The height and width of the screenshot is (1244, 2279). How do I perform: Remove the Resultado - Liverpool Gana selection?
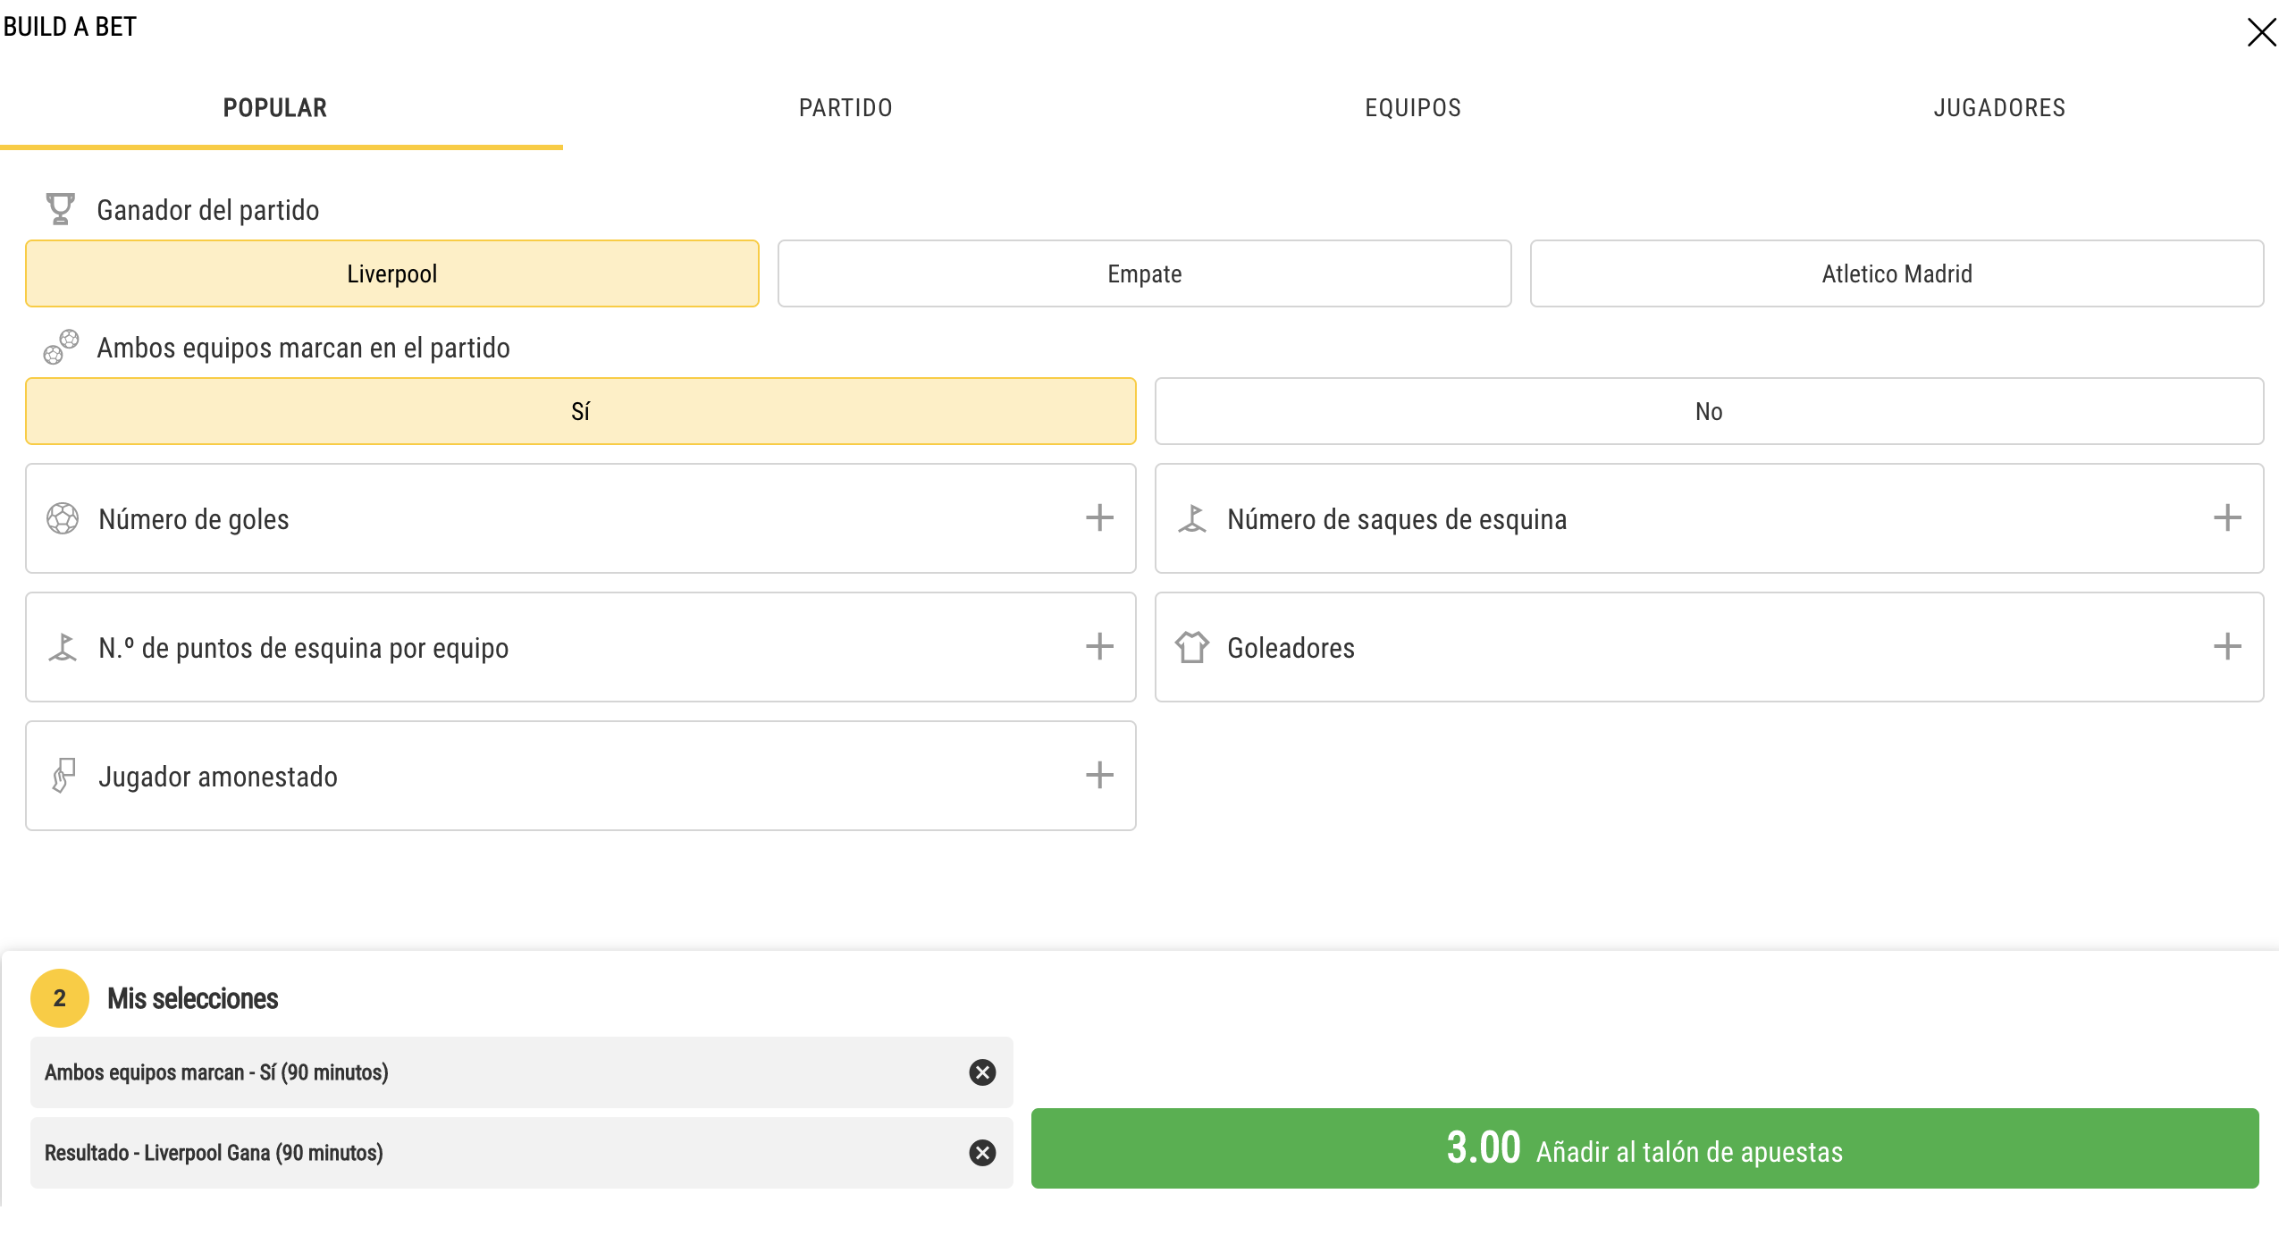(982, 1153)
